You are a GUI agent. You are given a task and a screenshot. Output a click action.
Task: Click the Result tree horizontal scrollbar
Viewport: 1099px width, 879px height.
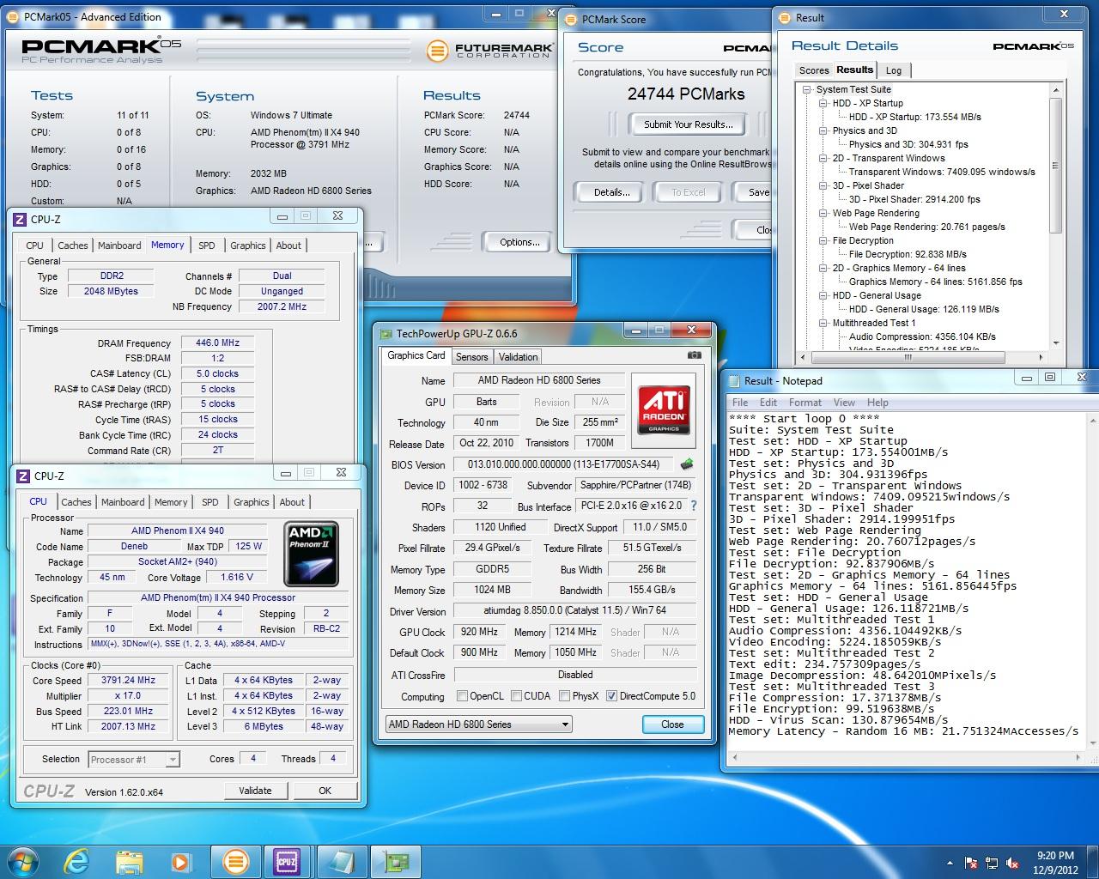coord(923,356)
